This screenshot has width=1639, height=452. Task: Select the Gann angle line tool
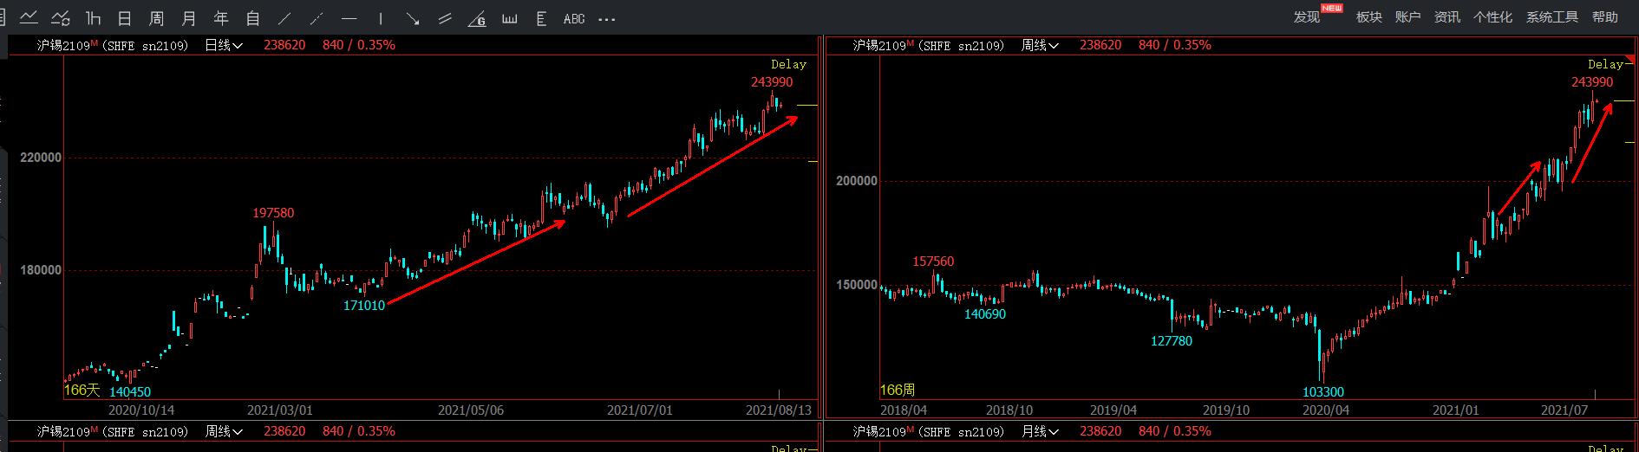click(x=477, y=17)
